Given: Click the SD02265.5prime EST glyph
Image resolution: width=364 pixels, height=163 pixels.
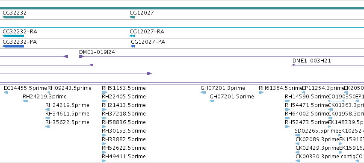Looking at the screenshot, I should coord(298,135).
